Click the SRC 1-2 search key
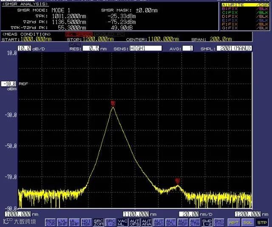The image size is (272, 227). 110,222
